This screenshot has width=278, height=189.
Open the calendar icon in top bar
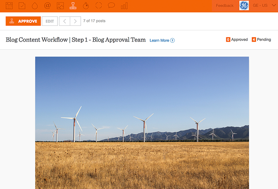tap(9, 6)
